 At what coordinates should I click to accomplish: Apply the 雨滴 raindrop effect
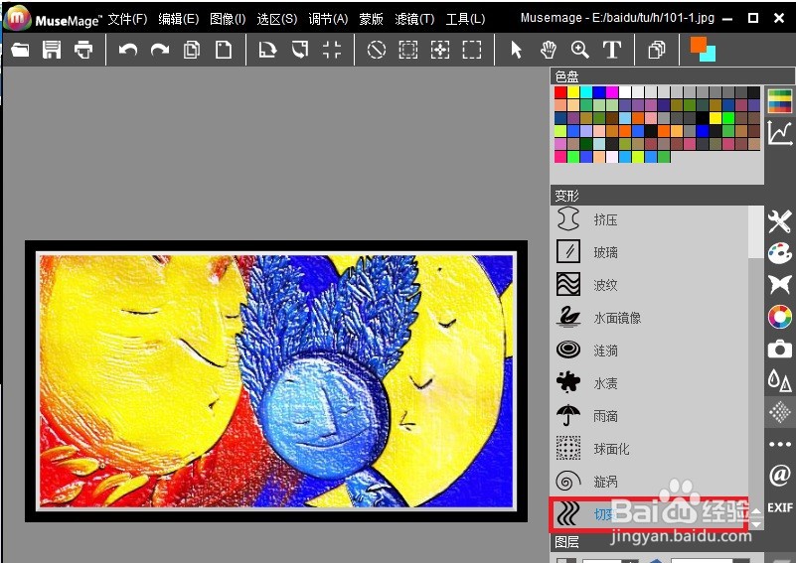(649, 416)
